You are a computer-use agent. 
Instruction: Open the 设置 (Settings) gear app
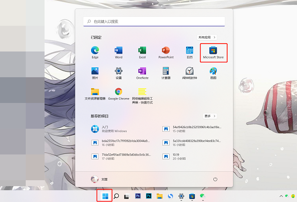118,73
